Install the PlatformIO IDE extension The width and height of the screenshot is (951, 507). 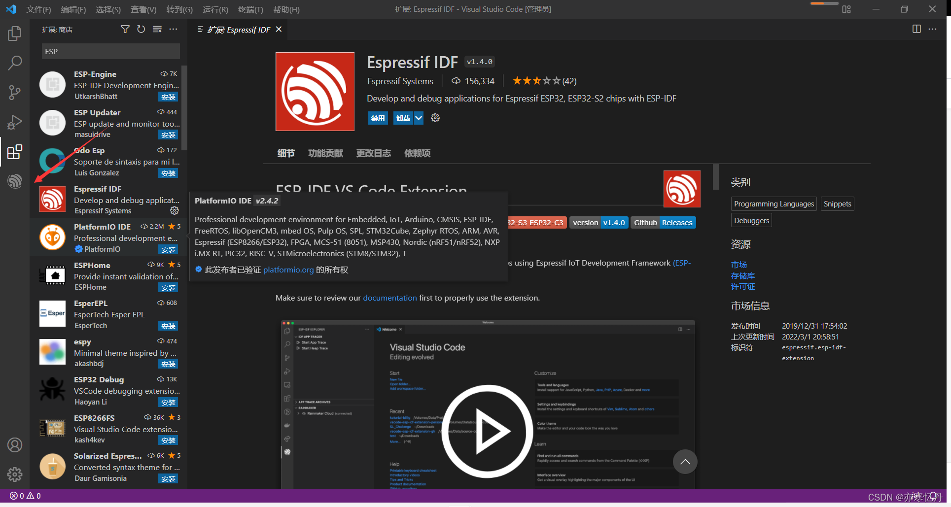[x=168, y=250]
